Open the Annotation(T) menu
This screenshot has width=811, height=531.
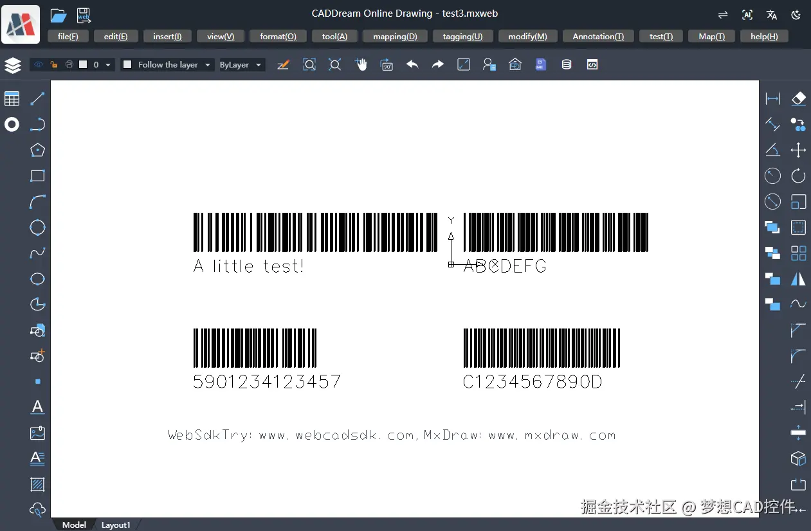pyautogui.click(x=598, y=37)
